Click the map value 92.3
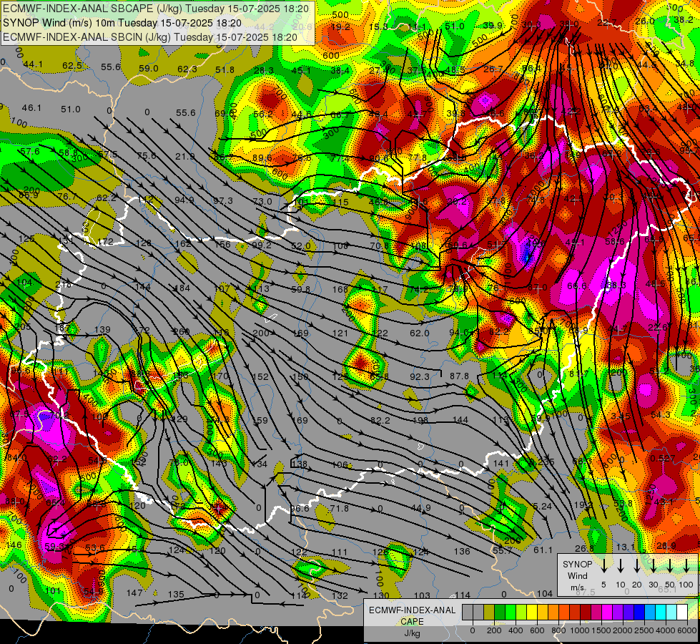This screenshot has height=644, width=700. 420,377
